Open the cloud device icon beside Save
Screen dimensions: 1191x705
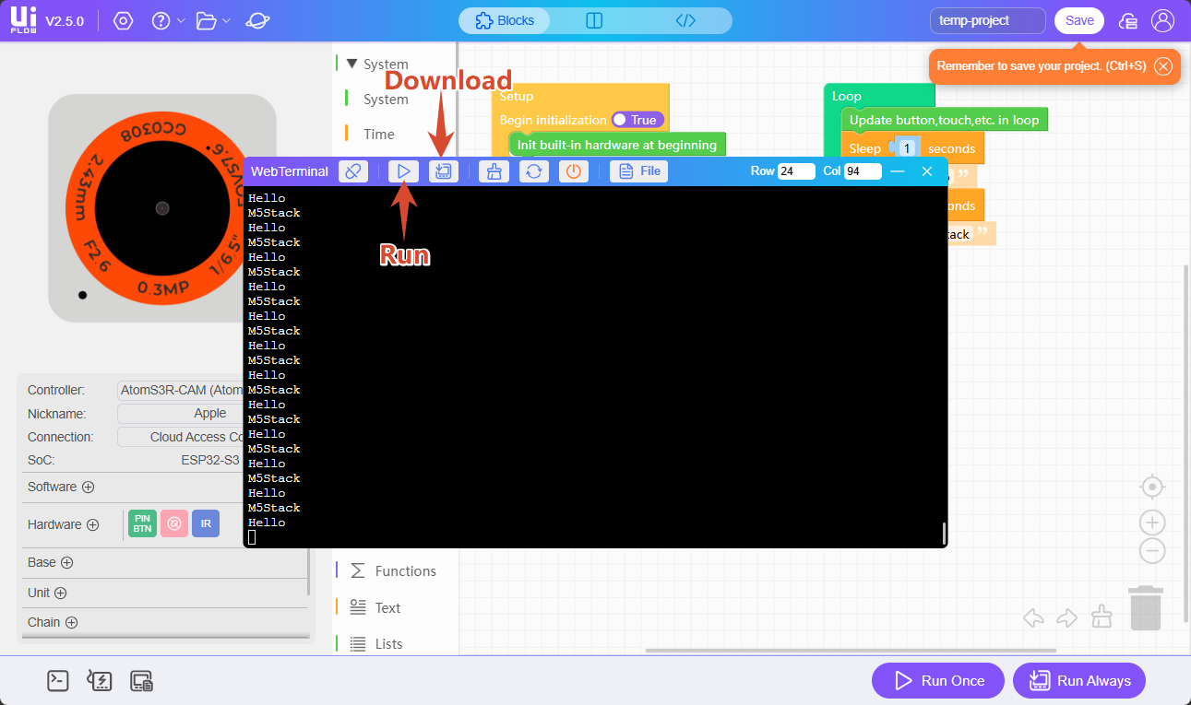(x=1127, y=21)
